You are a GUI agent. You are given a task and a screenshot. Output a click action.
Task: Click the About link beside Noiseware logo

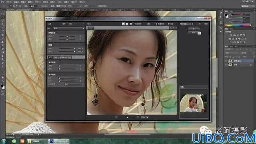click(x=200, y=24)
